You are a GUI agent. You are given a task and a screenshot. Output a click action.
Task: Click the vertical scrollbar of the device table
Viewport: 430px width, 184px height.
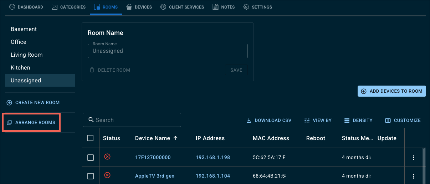click(424, 166)
